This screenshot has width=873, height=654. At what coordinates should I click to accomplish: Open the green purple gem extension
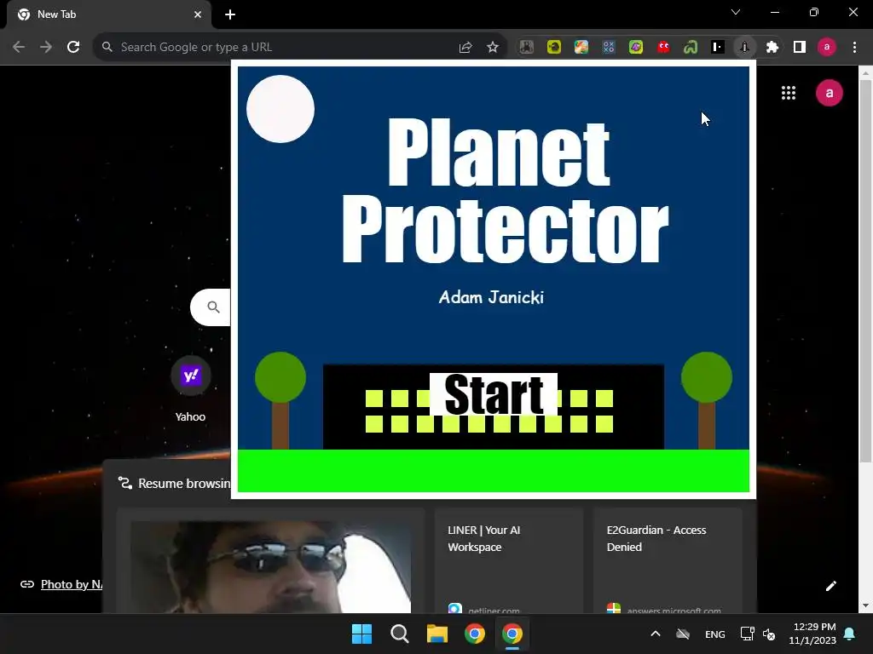[636, 48]
